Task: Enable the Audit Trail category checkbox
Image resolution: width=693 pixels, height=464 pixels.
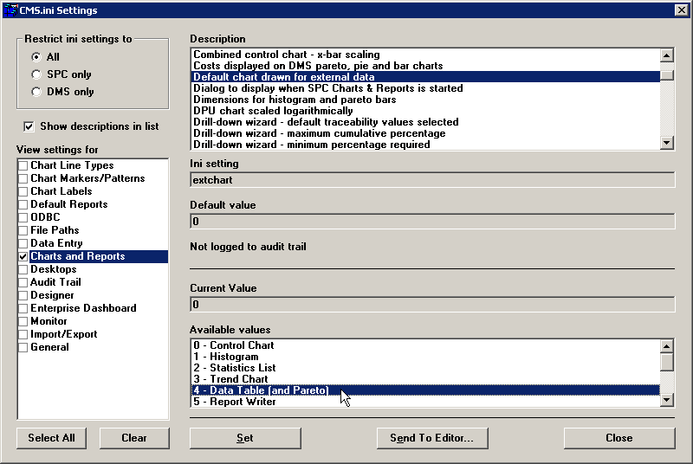Action: pos(23,282)
